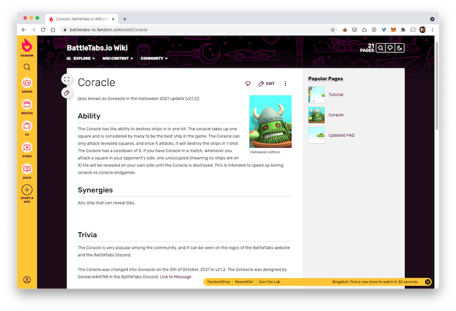Click Newsletter in bottom bar
This screenshot has width=456, height=311.
[x=244, y=282]
